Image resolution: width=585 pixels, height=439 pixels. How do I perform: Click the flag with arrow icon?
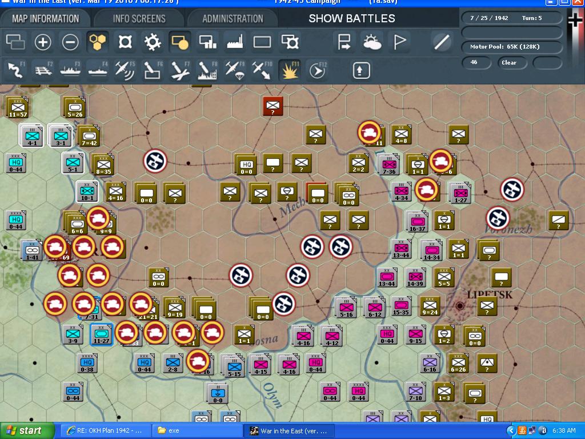tap(344, 42)
